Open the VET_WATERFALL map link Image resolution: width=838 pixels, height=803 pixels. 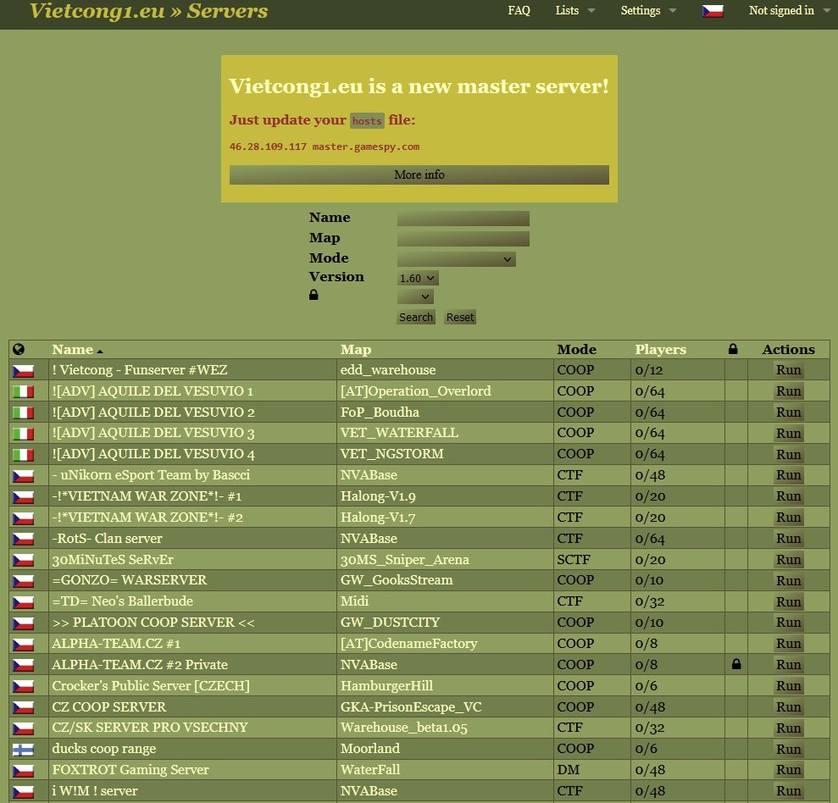(x=399, y=433)
